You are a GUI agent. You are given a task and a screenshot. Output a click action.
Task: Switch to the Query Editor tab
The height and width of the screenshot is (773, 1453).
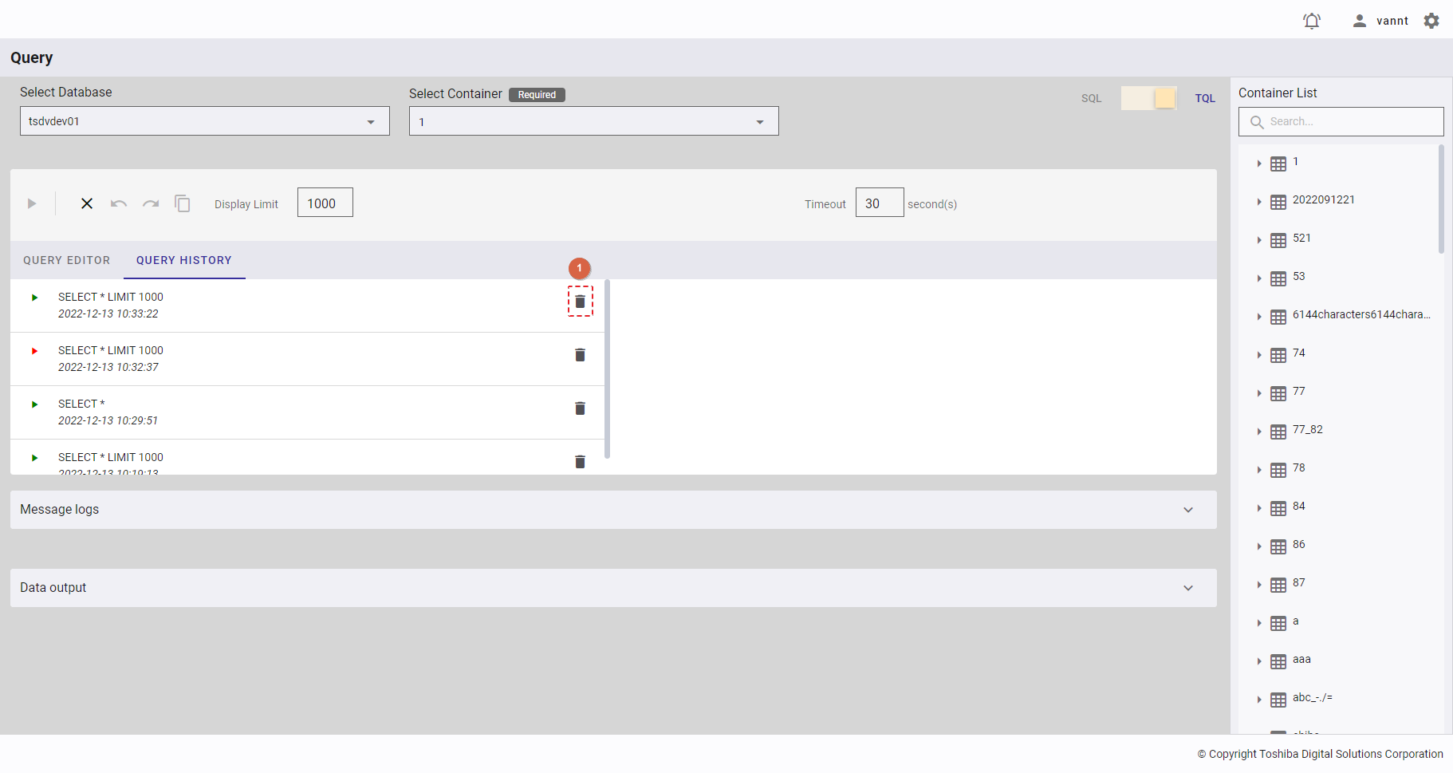(x=67, y=260)
